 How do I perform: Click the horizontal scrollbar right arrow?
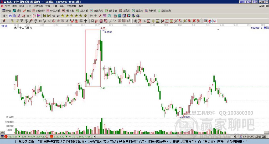235,137
